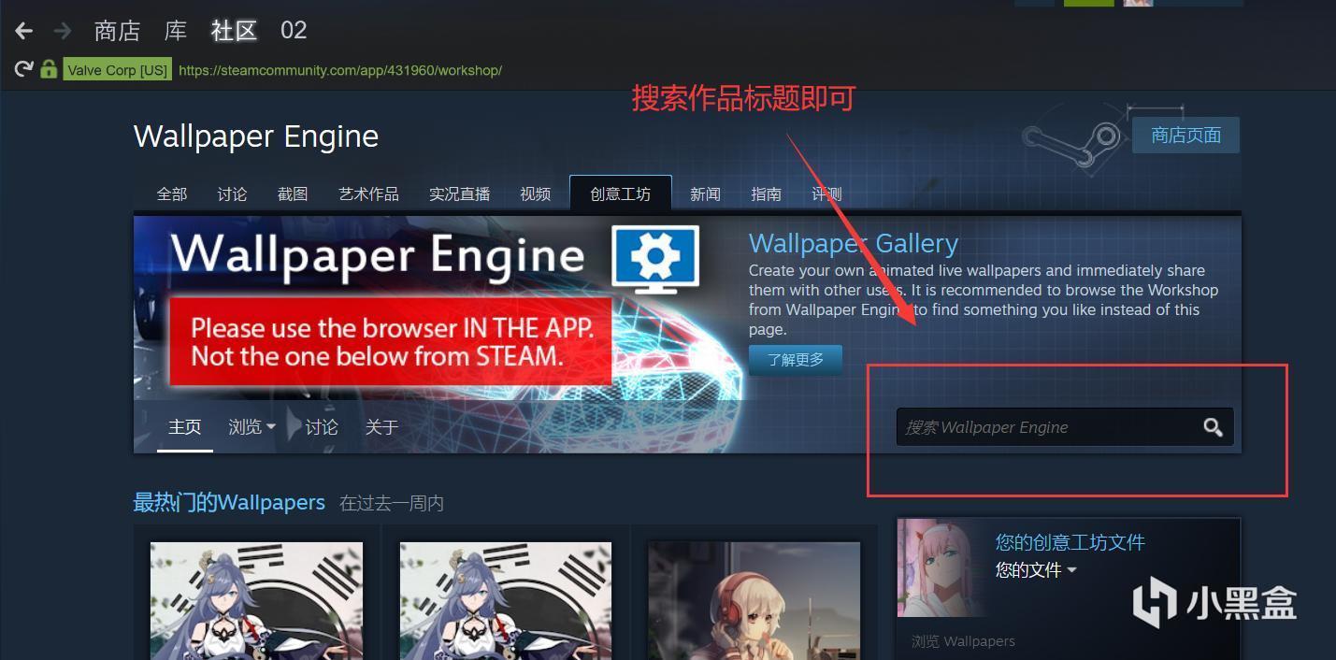
Task: Go back with the left arrow
Action: [24, 31]
